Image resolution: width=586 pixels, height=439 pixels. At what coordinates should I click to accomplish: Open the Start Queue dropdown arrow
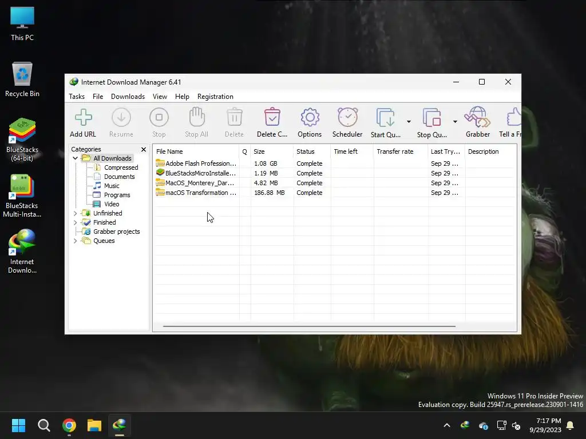coord(409,122)
